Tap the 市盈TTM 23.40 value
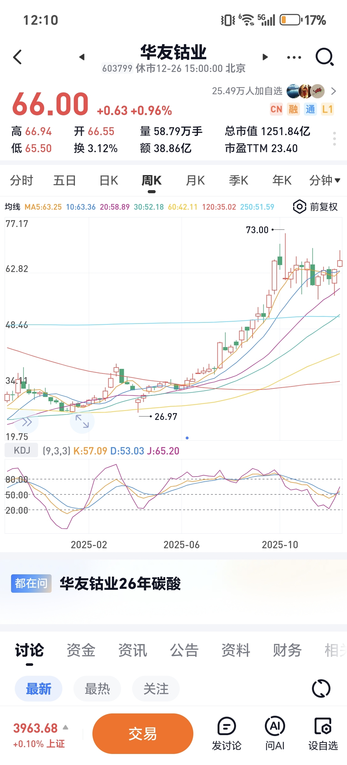 click(261, 148)
